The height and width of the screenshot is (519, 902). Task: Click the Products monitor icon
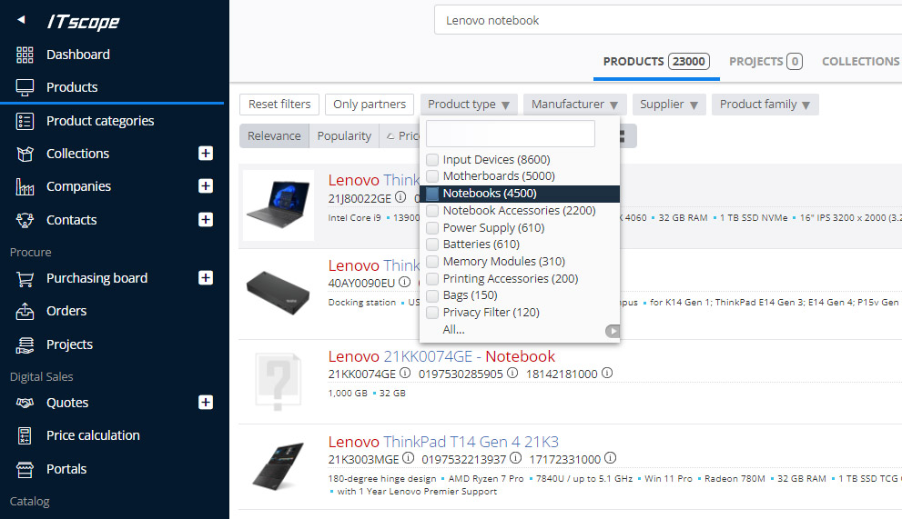[x=25, y=87]
